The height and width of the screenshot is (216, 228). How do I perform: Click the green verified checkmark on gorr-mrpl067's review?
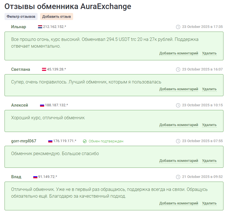(x=84, y=141)
